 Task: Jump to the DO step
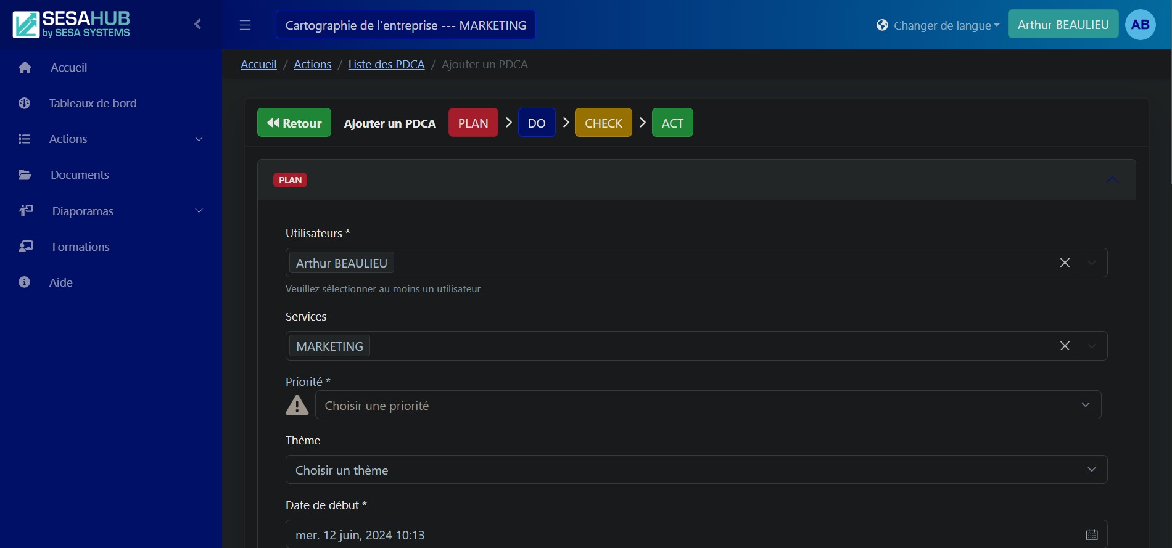tap(536, 123)
